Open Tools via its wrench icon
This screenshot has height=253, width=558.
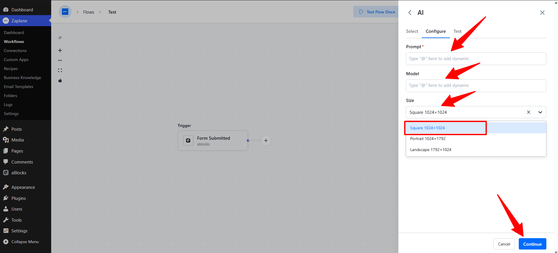tap(6, 220)
